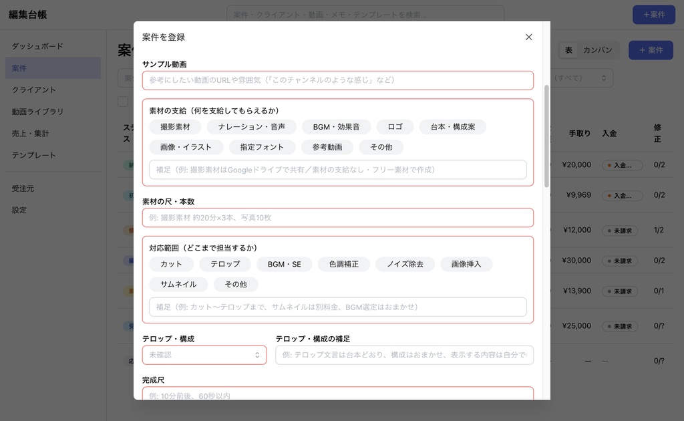The image size is (684, 421).
Task: Focus the サンプル動画 input field
Action: click(337, 80)
